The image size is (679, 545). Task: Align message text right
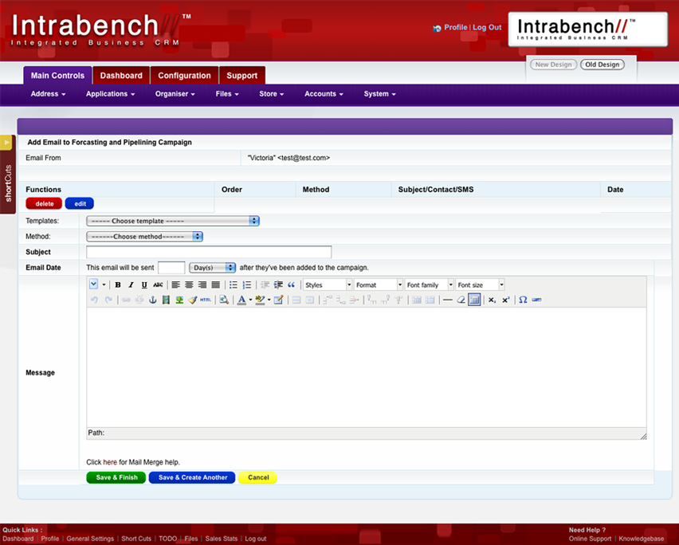tap(202, 284)
